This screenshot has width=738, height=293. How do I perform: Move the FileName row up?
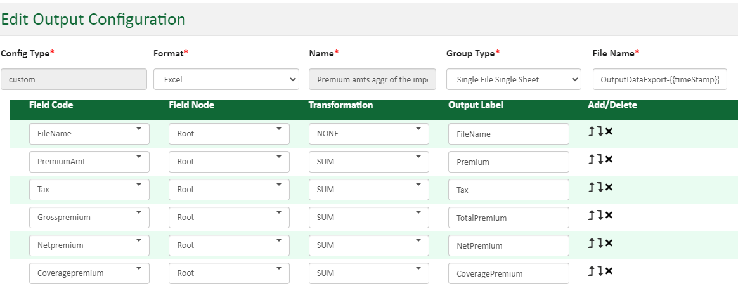[592, 132]
